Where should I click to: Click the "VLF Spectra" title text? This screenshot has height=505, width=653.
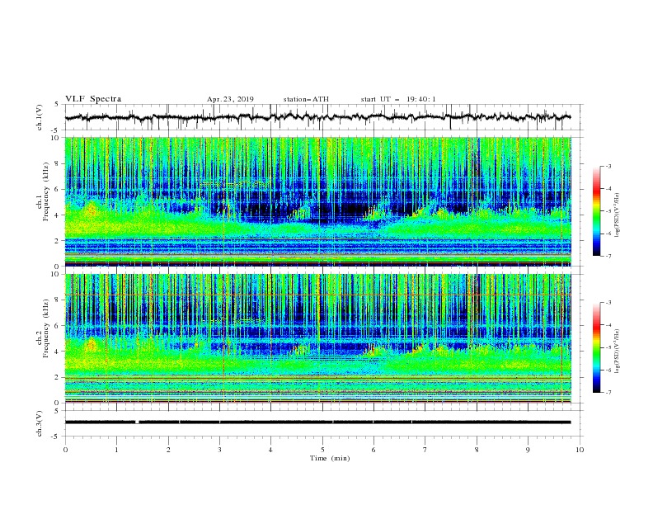click(93, 99)
